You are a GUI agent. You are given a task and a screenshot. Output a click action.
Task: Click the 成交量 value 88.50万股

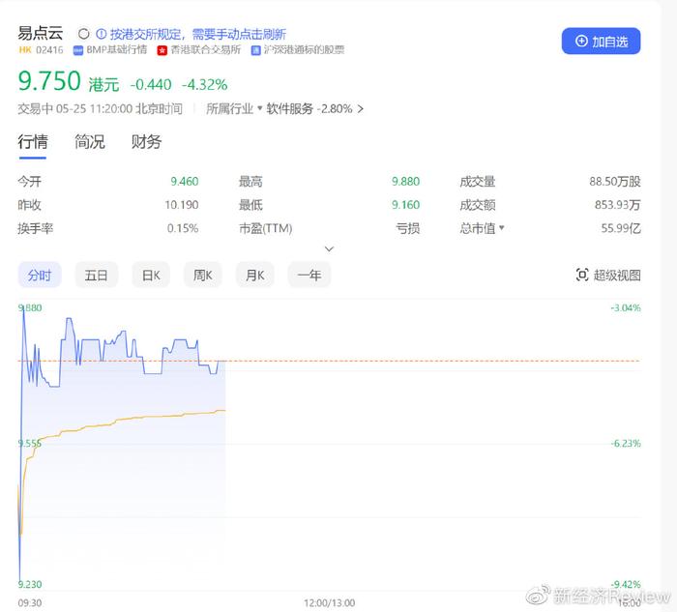pyautogui.click(x=615, y=181)
